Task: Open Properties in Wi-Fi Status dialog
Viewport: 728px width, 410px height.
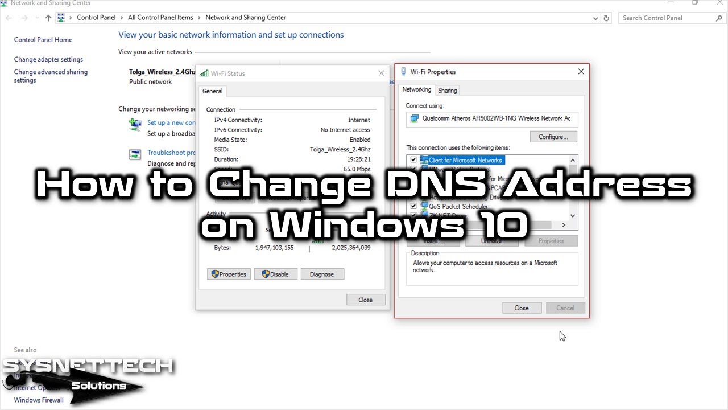Action: (x=229, y=274)
